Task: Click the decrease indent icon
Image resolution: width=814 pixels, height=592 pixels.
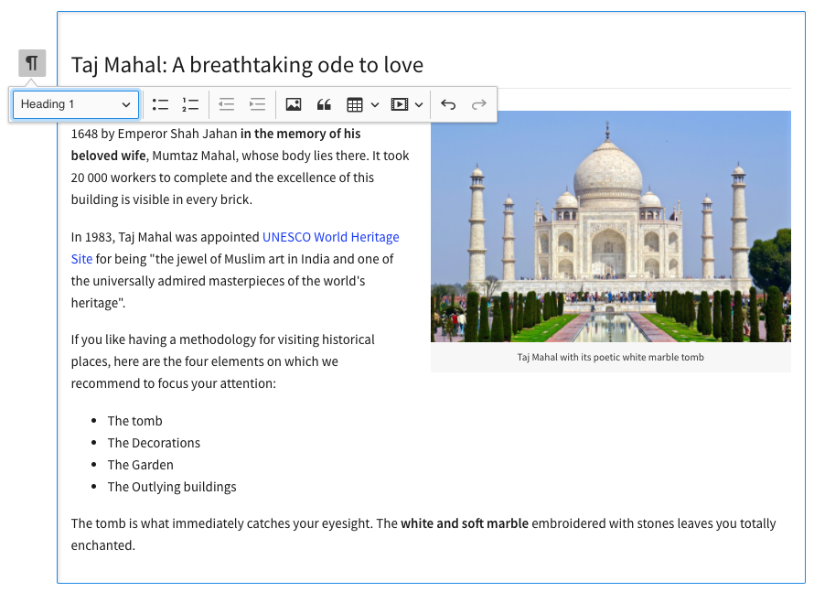Action: [227, 104]
